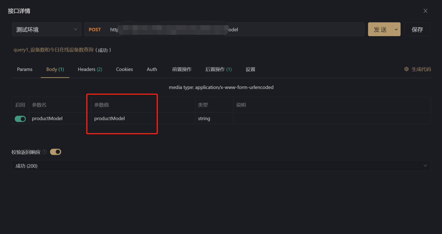Click the media type application/x-www-form-urlencoded text
442x234 pixels.
tap(221, 87)
